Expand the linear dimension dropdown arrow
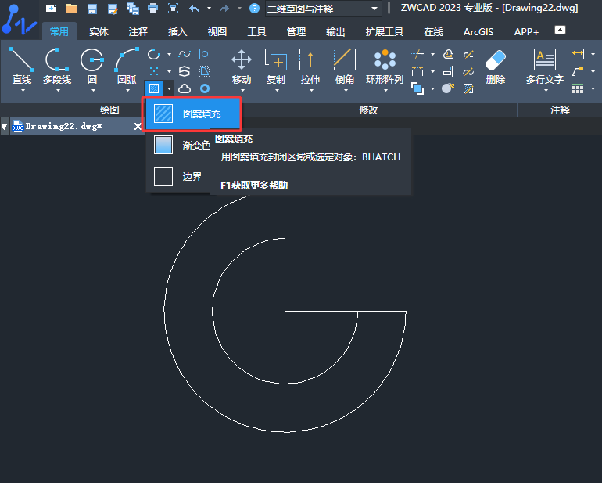602x483 pixels. pos(593,54)
